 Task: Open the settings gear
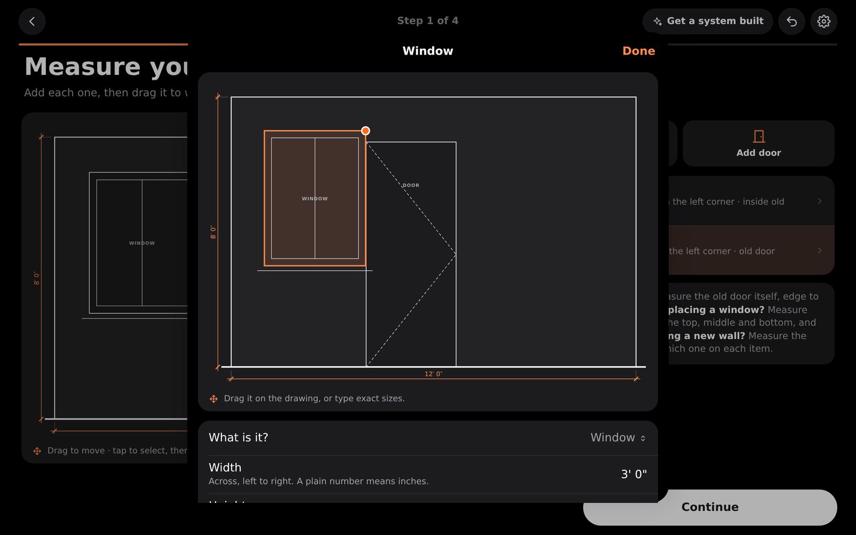(x=824, y=21)
